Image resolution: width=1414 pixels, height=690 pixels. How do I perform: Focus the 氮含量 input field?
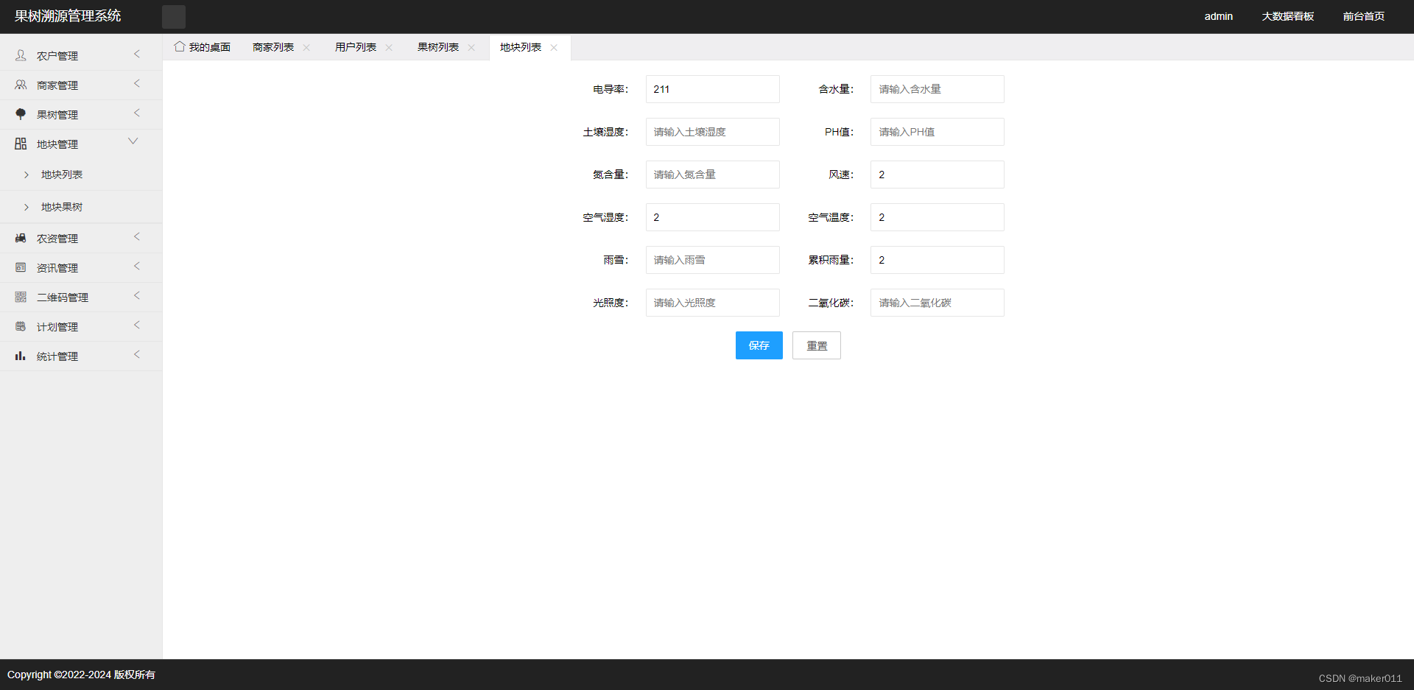[713, 175]
